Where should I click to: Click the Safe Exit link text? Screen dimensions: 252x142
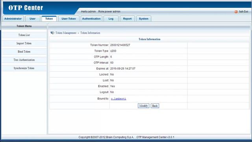[243, 11]
